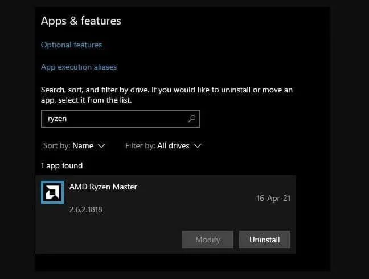Click the search and filter description text
The width and height of the screenshot is (369, 279).
(x=167, y=95)
